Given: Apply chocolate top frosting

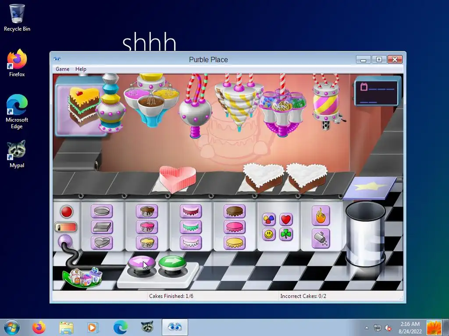Looking at the screenshot, I should (x=235, y=211).
